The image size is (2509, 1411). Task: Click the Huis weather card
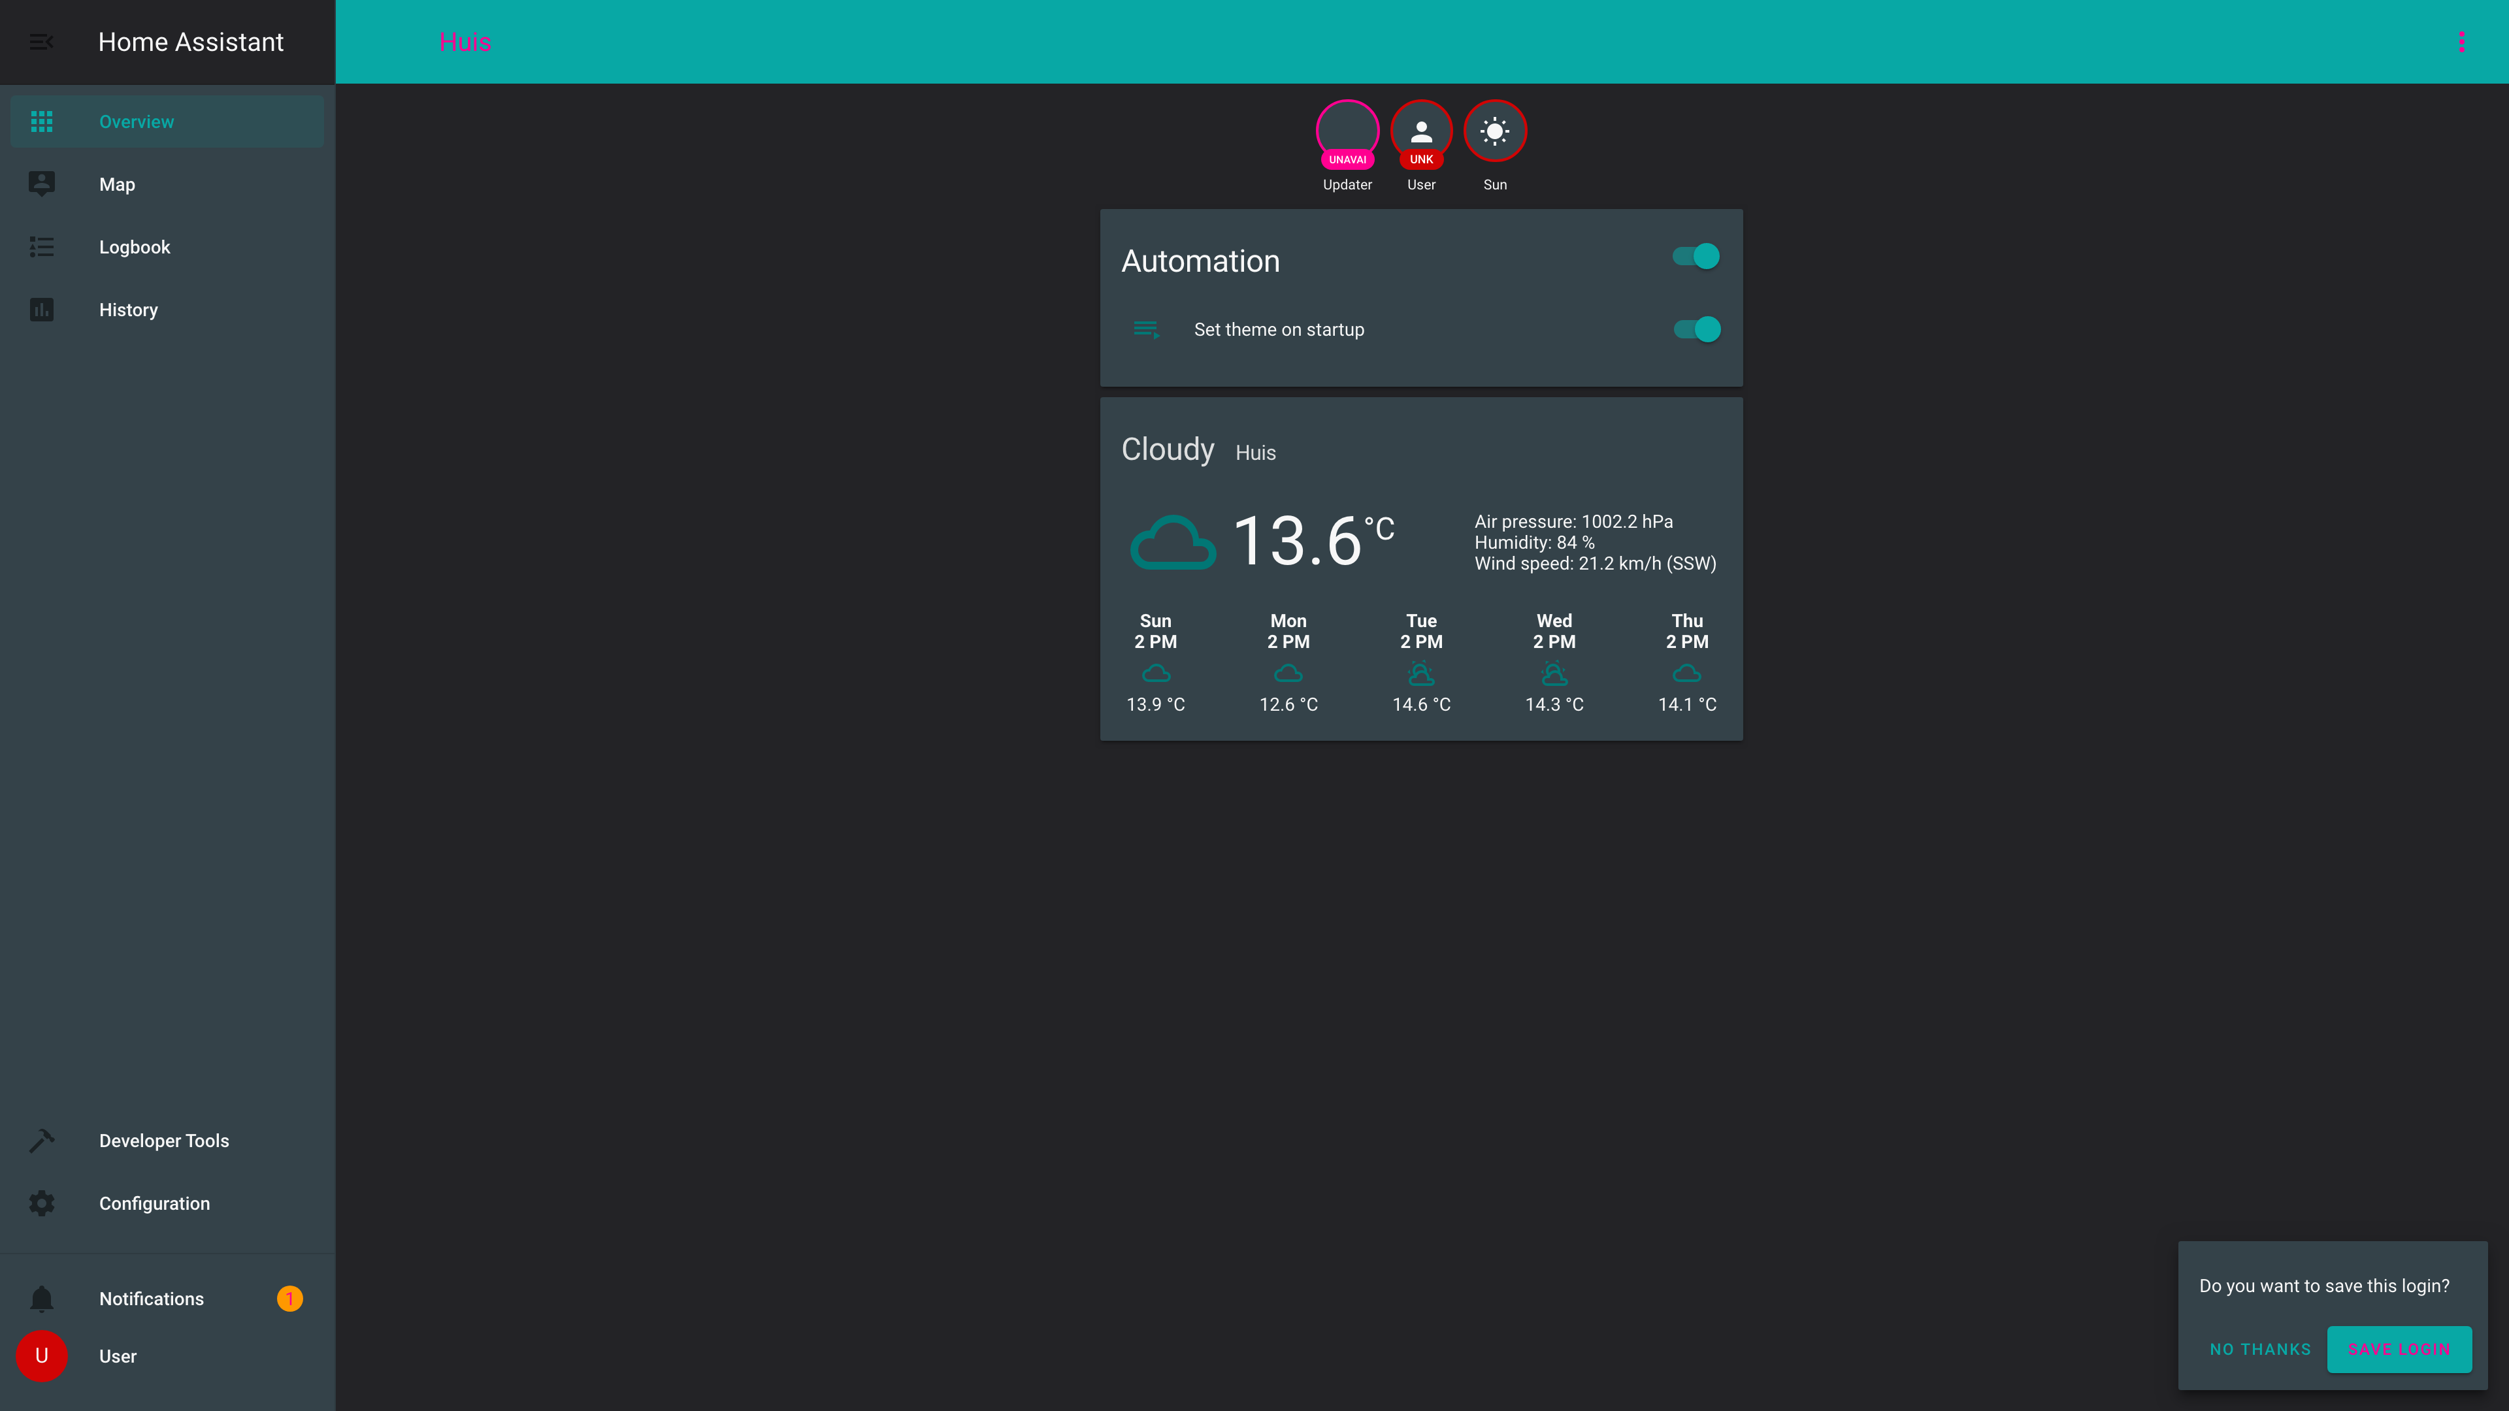[x=1420, y=568]
